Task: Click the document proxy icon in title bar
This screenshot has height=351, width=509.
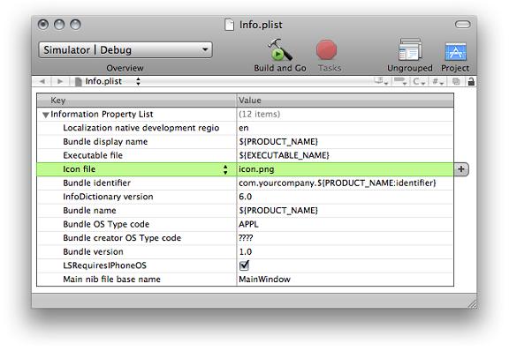Action: point(229,25)
